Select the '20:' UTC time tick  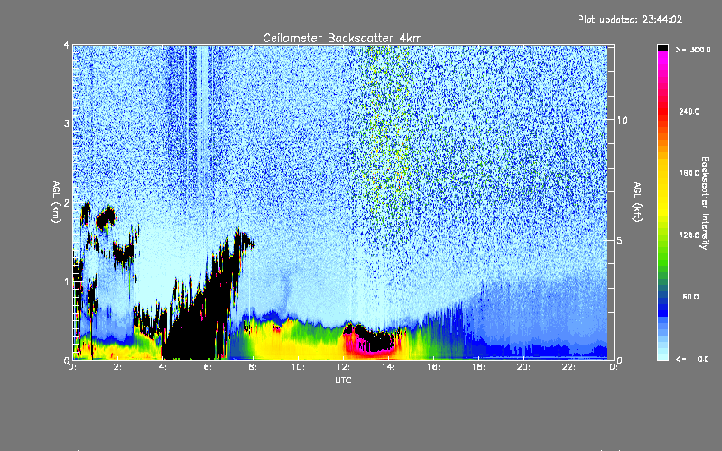523,367
